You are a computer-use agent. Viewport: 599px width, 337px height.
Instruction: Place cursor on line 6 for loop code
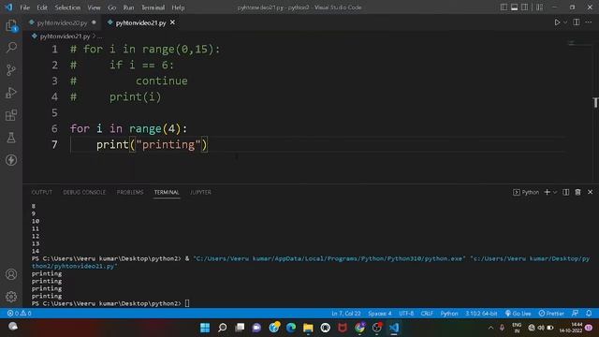(129, 128)
